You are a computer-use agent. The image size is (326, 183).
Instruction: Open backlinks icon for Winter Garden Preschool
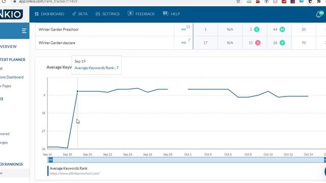point(183,29)
